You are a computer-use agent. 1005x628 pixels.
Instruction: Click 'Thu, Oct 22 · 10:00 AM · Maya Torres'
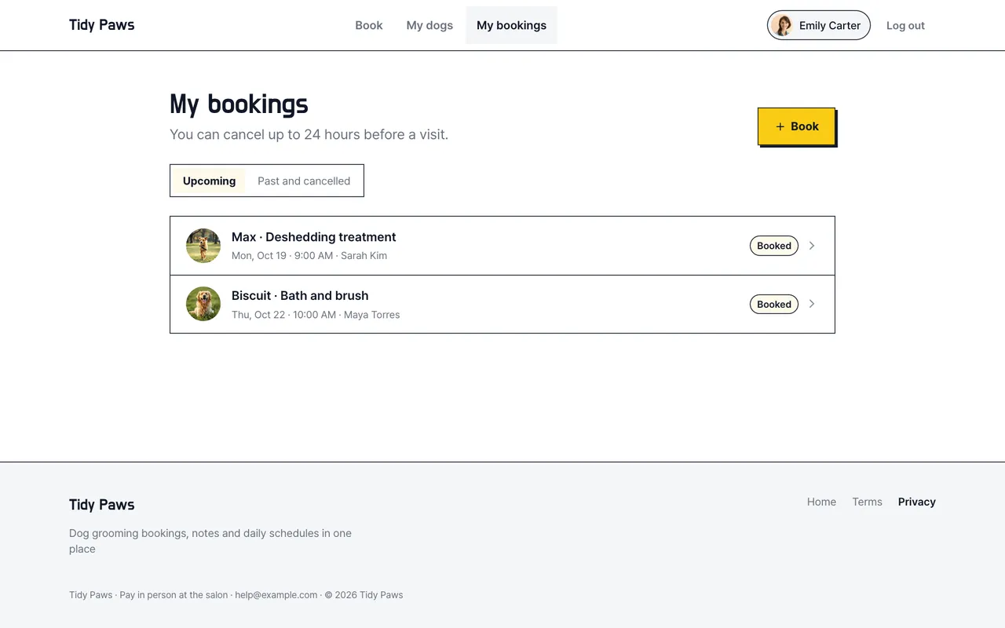tap(316, 315)
